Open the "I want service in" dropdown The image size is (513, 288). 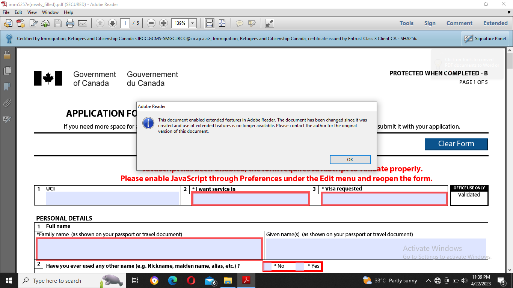tap(250, 199)
